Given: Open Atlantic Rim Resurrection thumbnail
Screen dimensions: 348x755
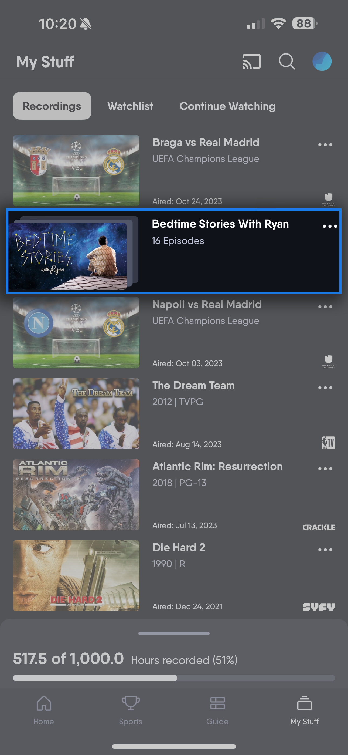Looking at the screenshot, I should (76, 495).
